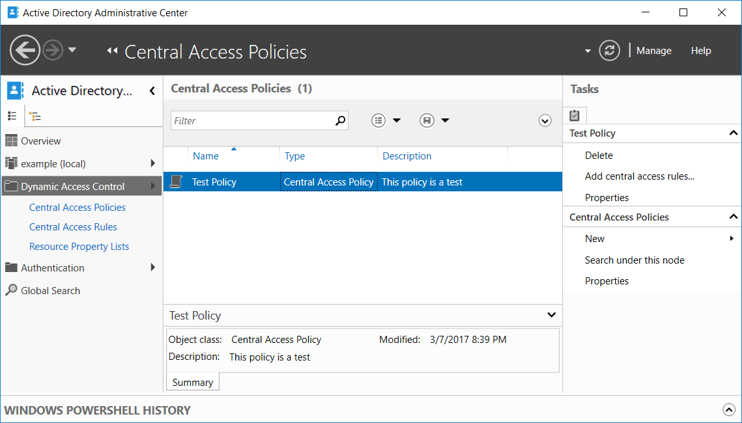Screen dimensions: 742x423
Task: Open the Central Access Policies link
Action: coord(78,208)
